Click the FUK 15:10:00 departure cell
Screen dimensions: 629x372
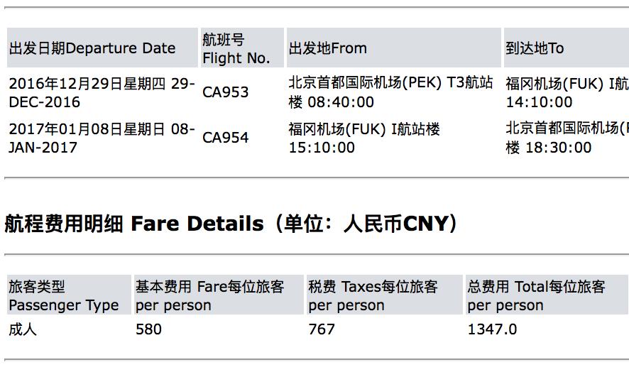point(364,138)
